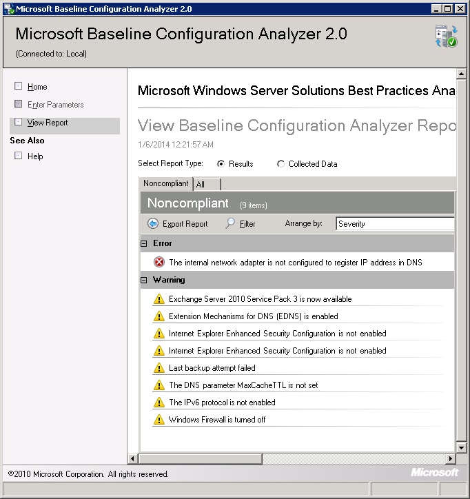
Task: Collapse the Error group
Action: [144, 243]
